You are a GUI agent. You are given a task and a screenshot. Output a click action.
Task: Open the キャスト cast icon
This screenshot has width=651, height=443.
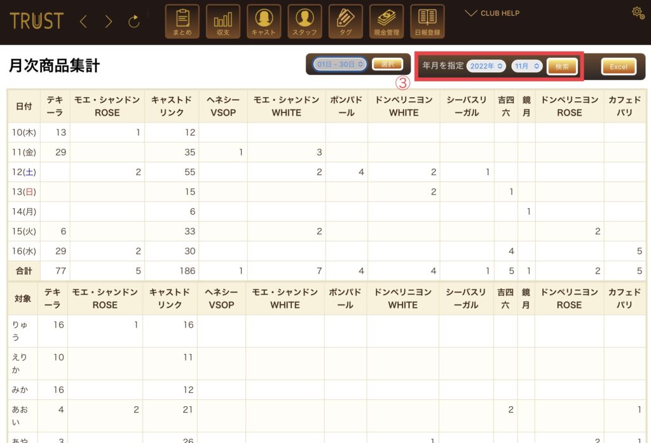coord(264,22)
